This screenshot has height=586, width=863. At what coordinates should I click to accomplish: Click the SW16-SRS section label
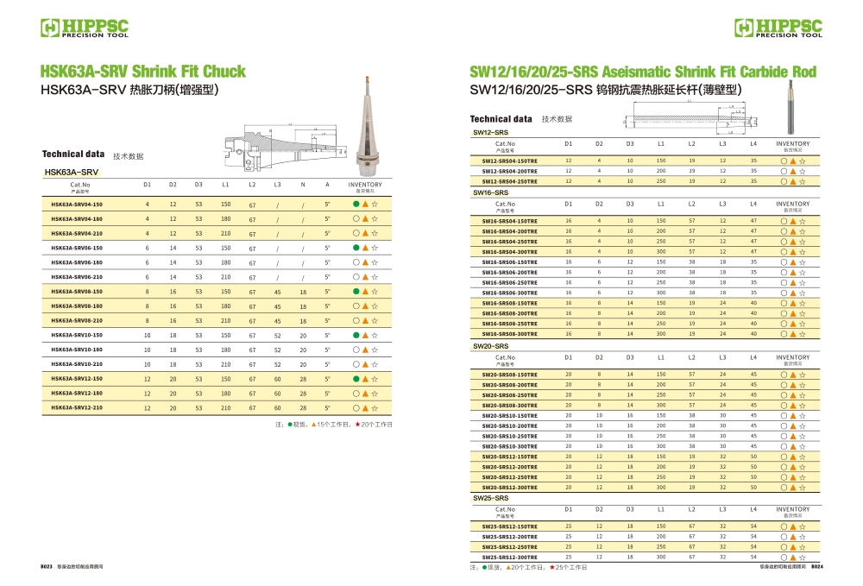[x=490, y=192]
